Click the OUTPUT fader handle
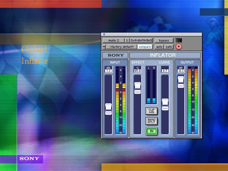This screenshot has width=228, height=171. [181, 82]
